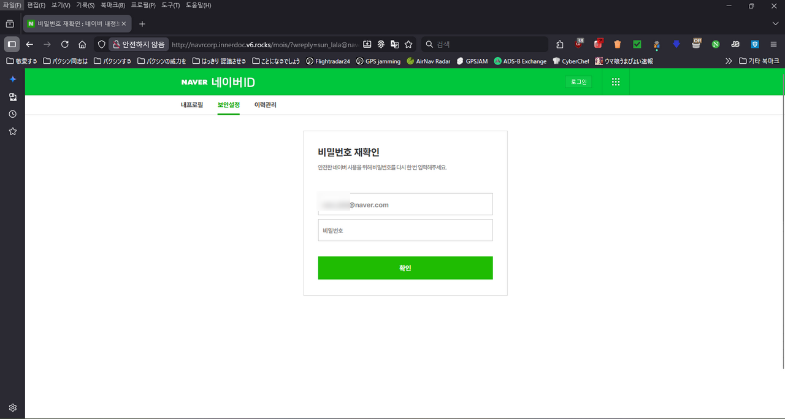
Task: Open the ウマ娘うまぴょい速報 bookmark
Action: point(624,61)
